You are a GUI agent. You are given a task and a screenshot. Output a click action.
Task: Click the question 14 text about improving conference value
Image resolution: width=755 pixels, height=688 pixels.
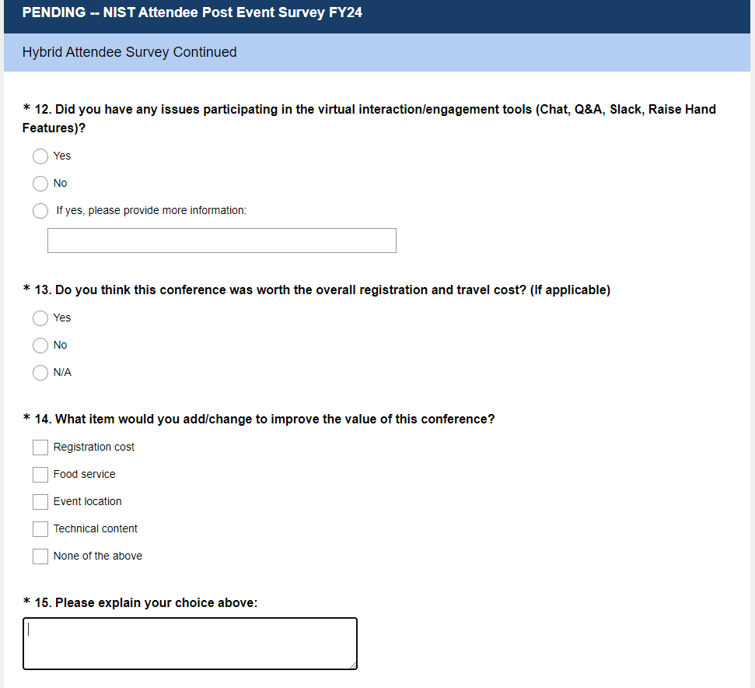pyautogui.click(x=264, y=419)
